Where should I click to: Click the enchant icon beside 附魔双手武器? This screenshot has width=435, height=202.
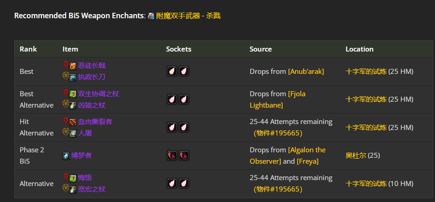151,16
